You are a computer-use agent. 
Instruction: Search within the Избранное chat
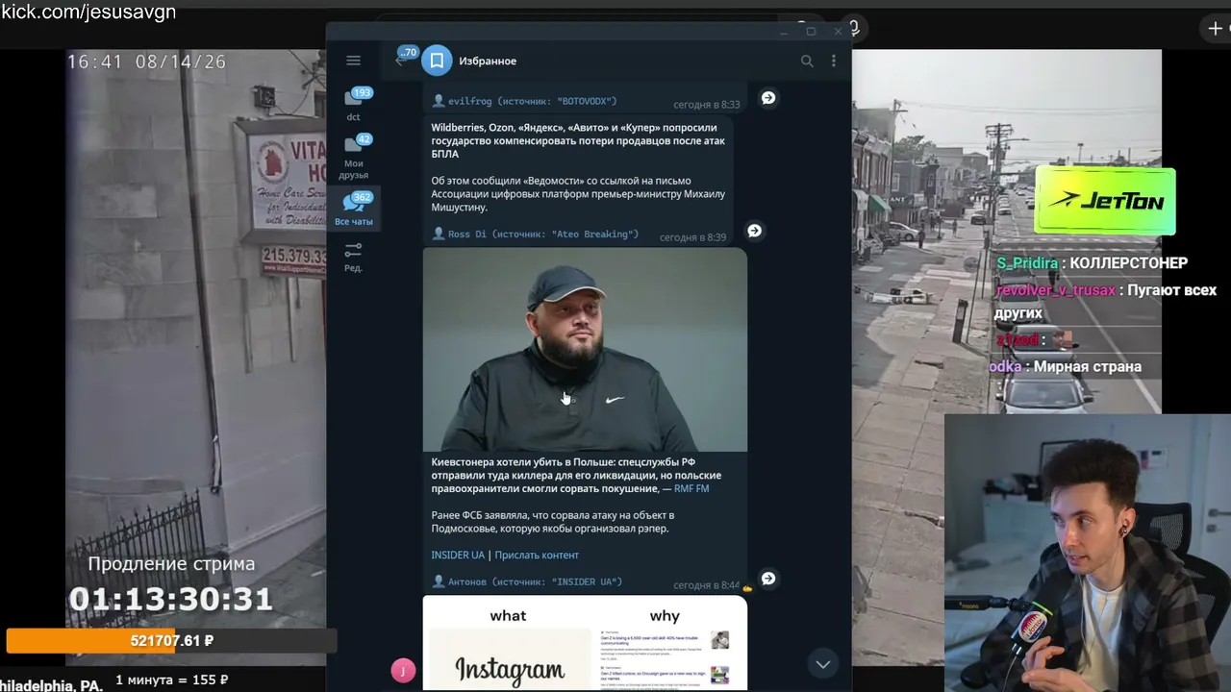[807, 61]
